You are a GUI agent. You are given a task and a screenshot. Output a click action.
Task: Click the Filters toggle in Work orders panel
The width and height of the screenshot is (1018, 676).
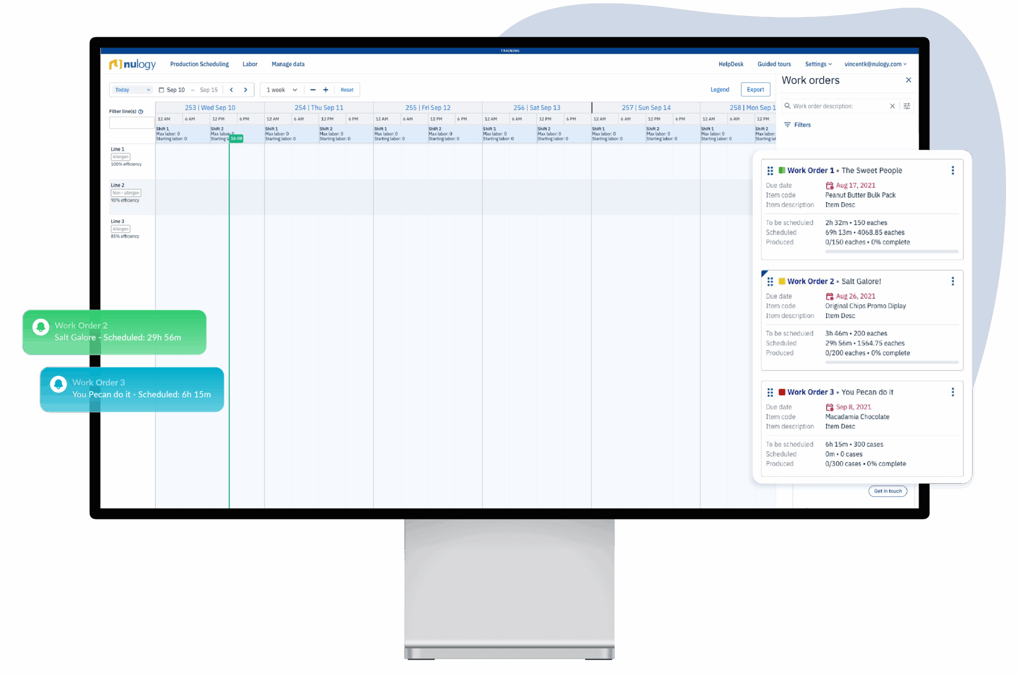[798, 125]
